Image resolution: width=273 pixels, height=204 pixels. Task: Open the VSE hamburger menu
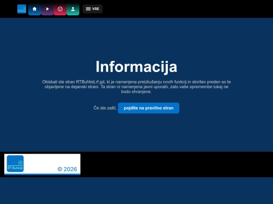pyautogui.click(x=93, y=9)
